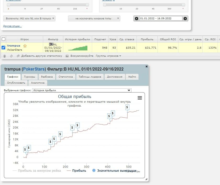Open the trampua player link
The width and height of the screenshot is (220, 185).
14,46
